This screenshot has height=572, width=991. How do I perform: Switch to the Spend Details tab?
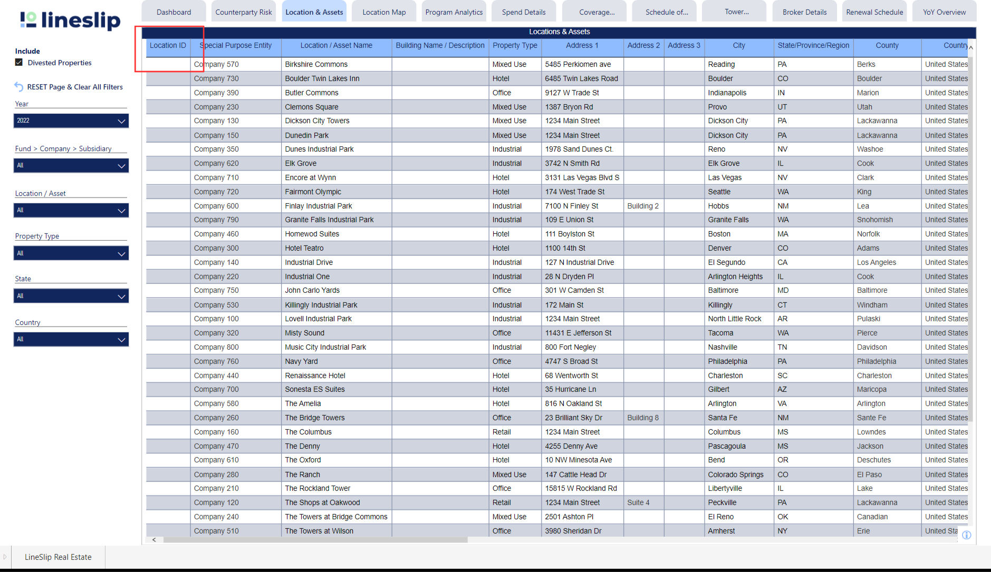[x=524, y=12]
